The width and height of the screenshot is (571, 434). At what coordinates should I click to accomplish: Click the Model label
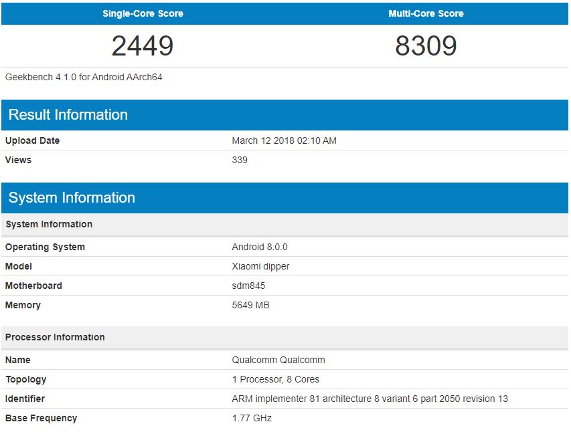pos(19,266)
